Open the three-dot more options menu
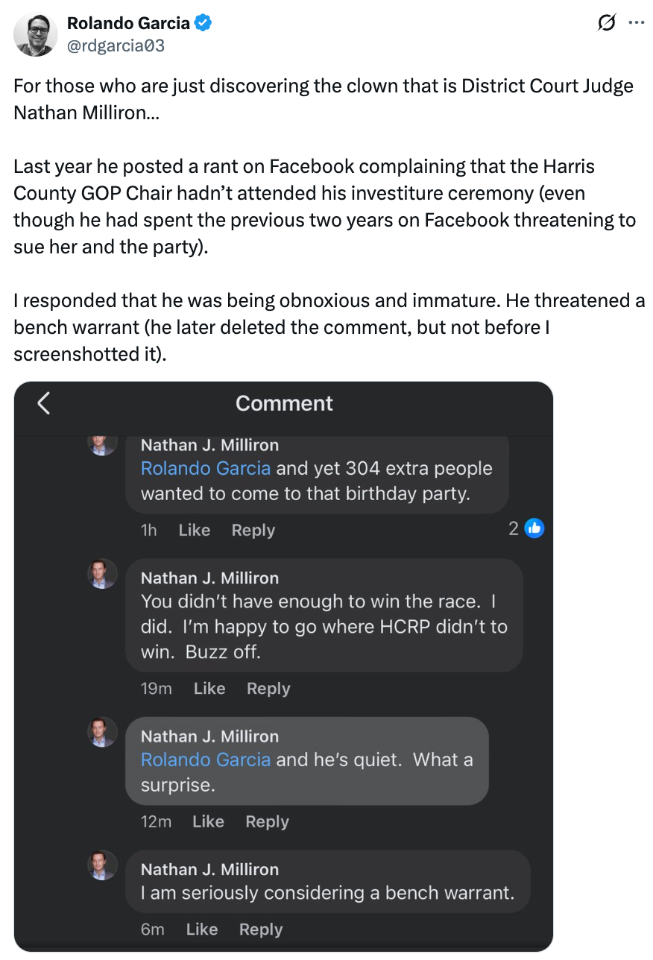 point(636,23)
